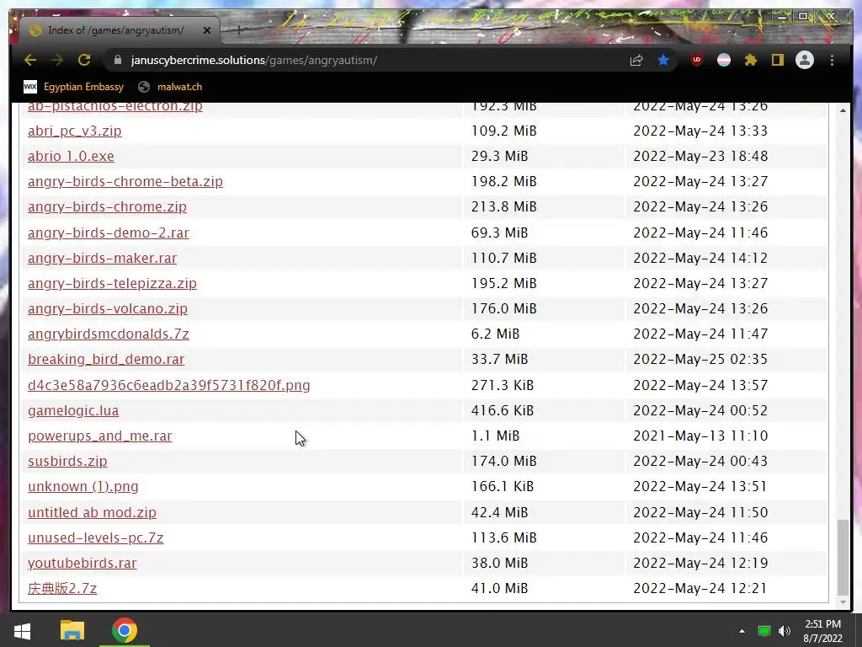The height and width of the screenshot is (647, 862).
Task: Open unknown (1).png link
Action: pos(83,486)
